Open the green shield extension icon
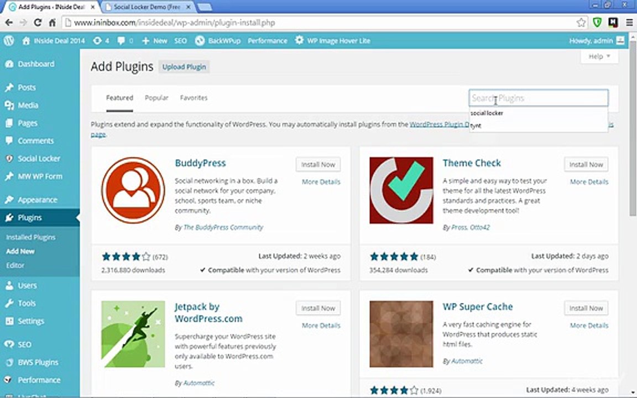This screenshot has width=637, height=398. tap(597, 23)
